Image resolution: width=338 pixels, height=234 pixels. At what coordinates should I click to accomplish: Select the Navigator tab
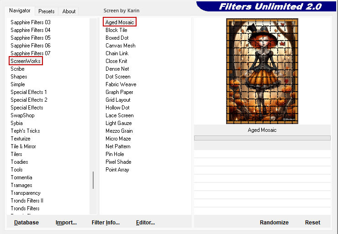point(20,10)
